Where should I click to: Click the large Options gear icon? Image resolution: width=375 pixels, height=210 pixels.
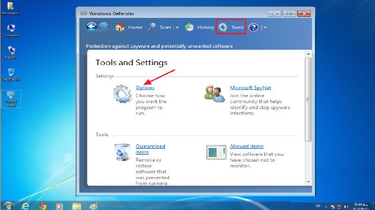(x=122, y=94)
